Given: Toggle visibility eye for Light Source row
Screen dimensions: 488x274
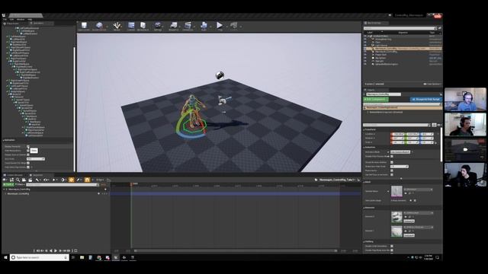Looking at the screenshot, I should pos(365,46).
